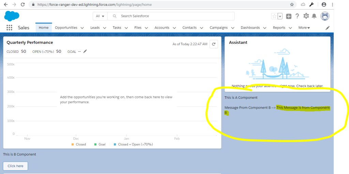Click the Sales app name
Viewport: 349px width, 174px height.
[24, 28]
